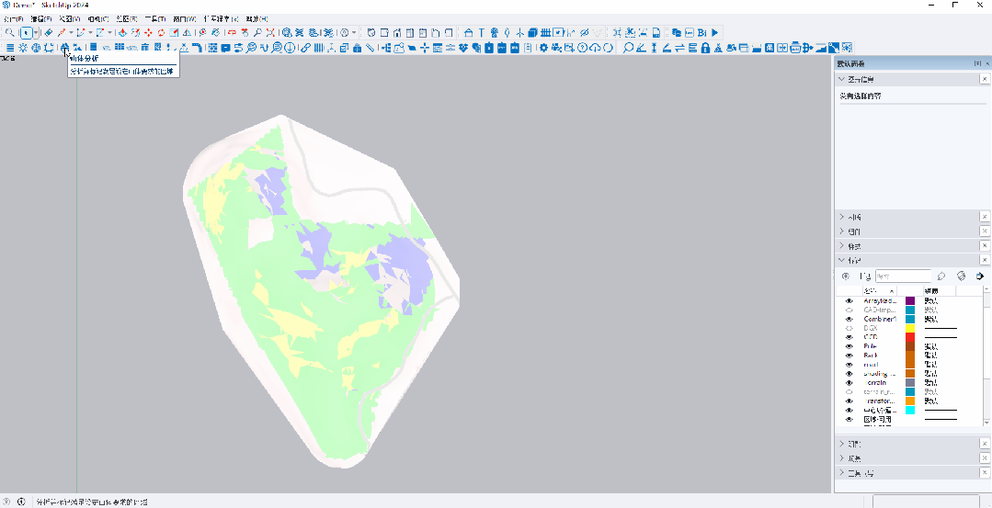Click the Add Tag plus icon

pyautogui.click(x=846, y=276)
